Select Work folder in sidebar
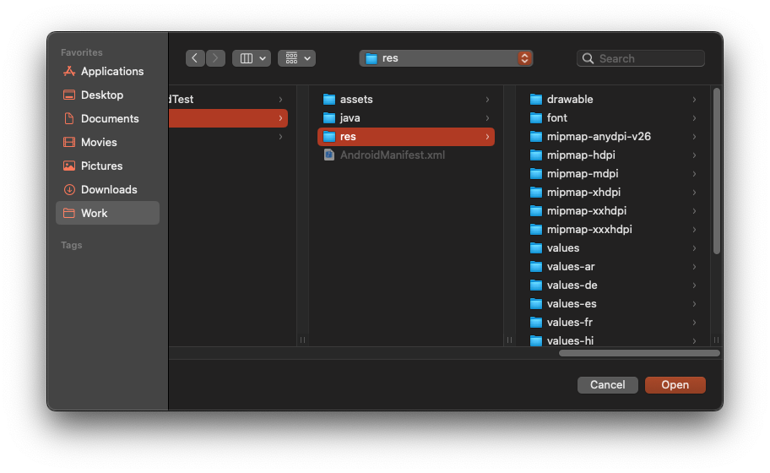The width and height of the screenshot is (770, 473). pos(107,213)
